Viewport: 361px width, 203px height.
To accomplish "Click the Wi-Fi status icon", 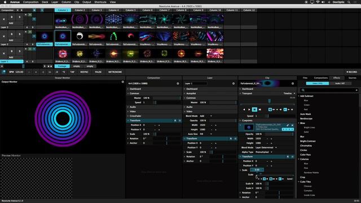I will click(x=318, y=2).
